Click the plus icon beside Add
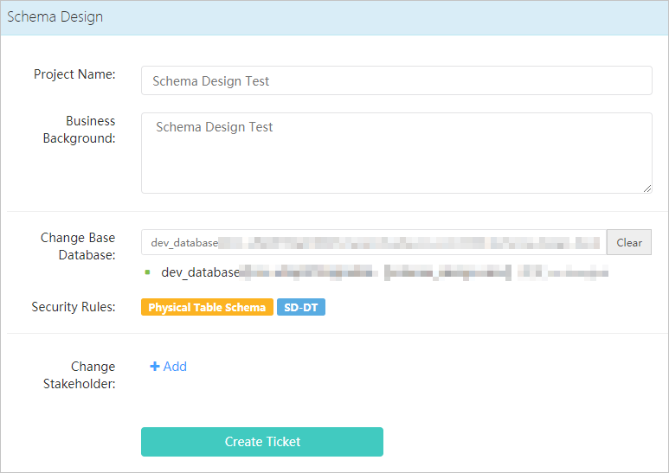Viewport: 669px width, 473px height. (154, 367)
